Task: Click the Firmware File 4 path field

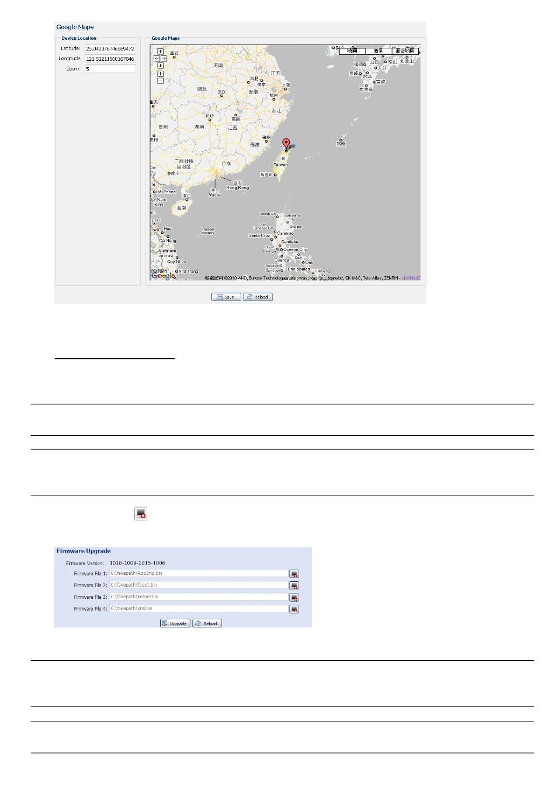Action: tap(199, 609)
